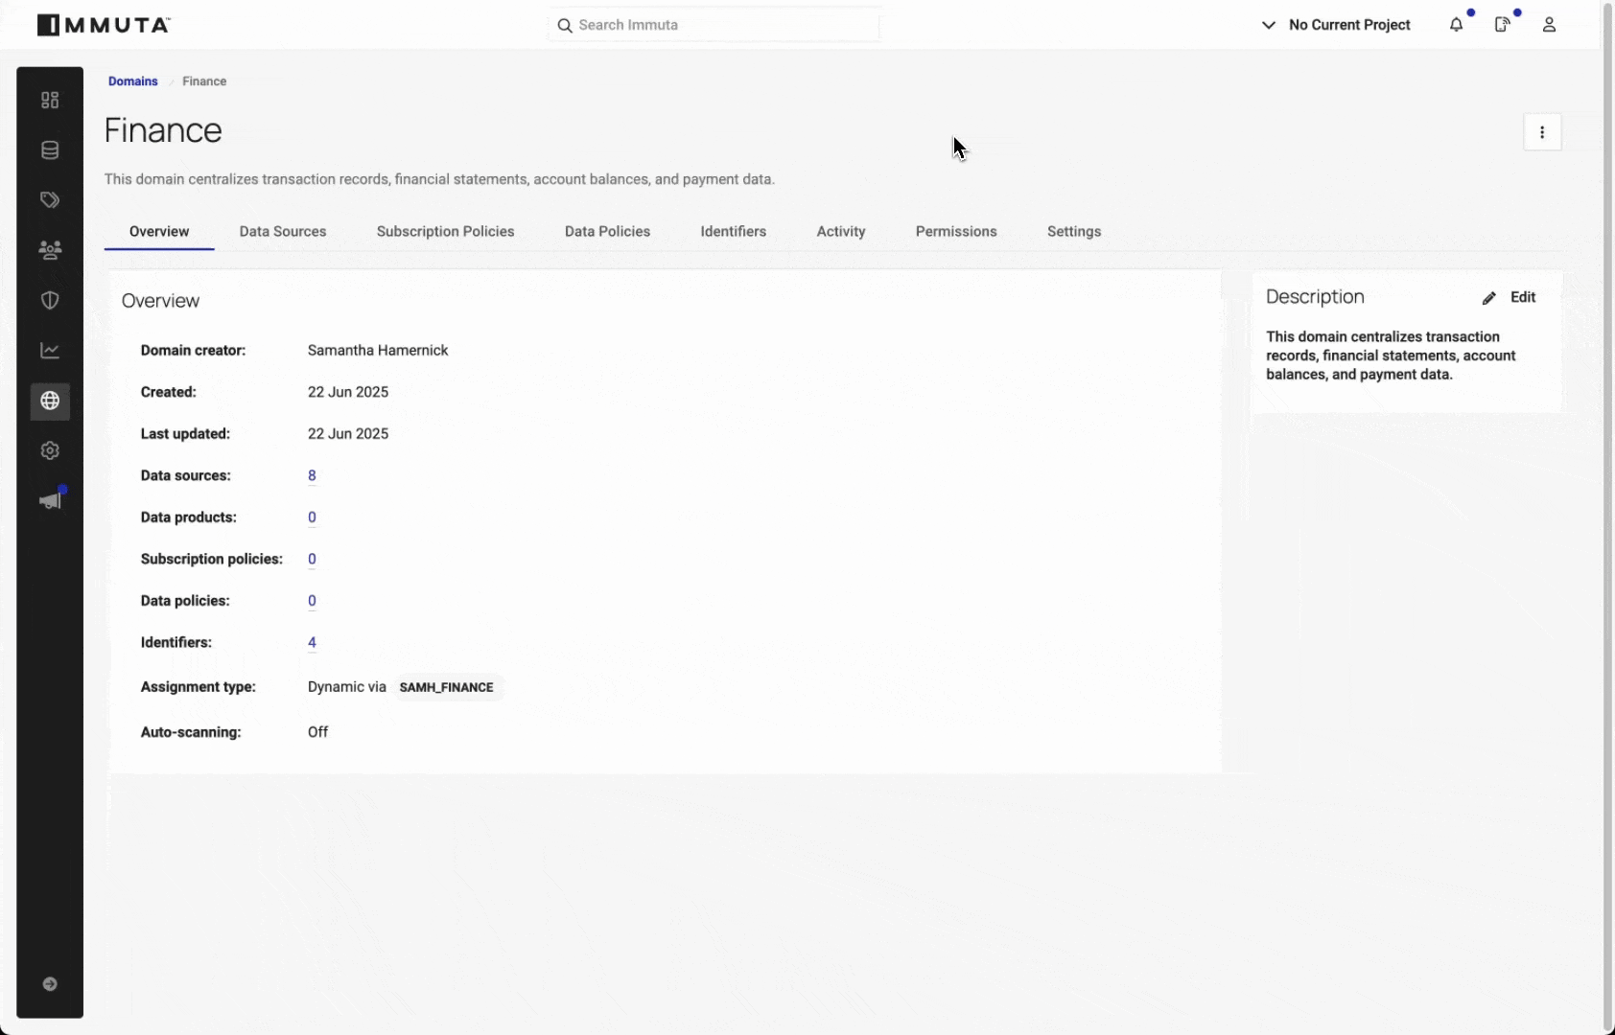Go to the Identifiers tab
This screenshot has height=1035, width=1615.
[733, 232]
